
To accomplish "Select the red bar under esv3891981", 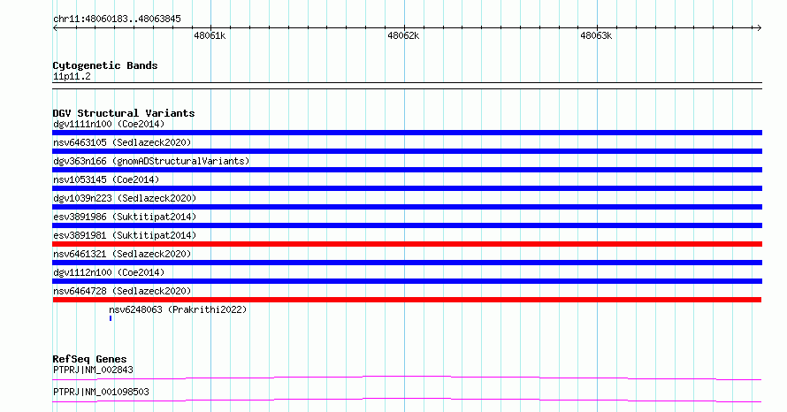I will pyautogui.click(x=407, y=244).
